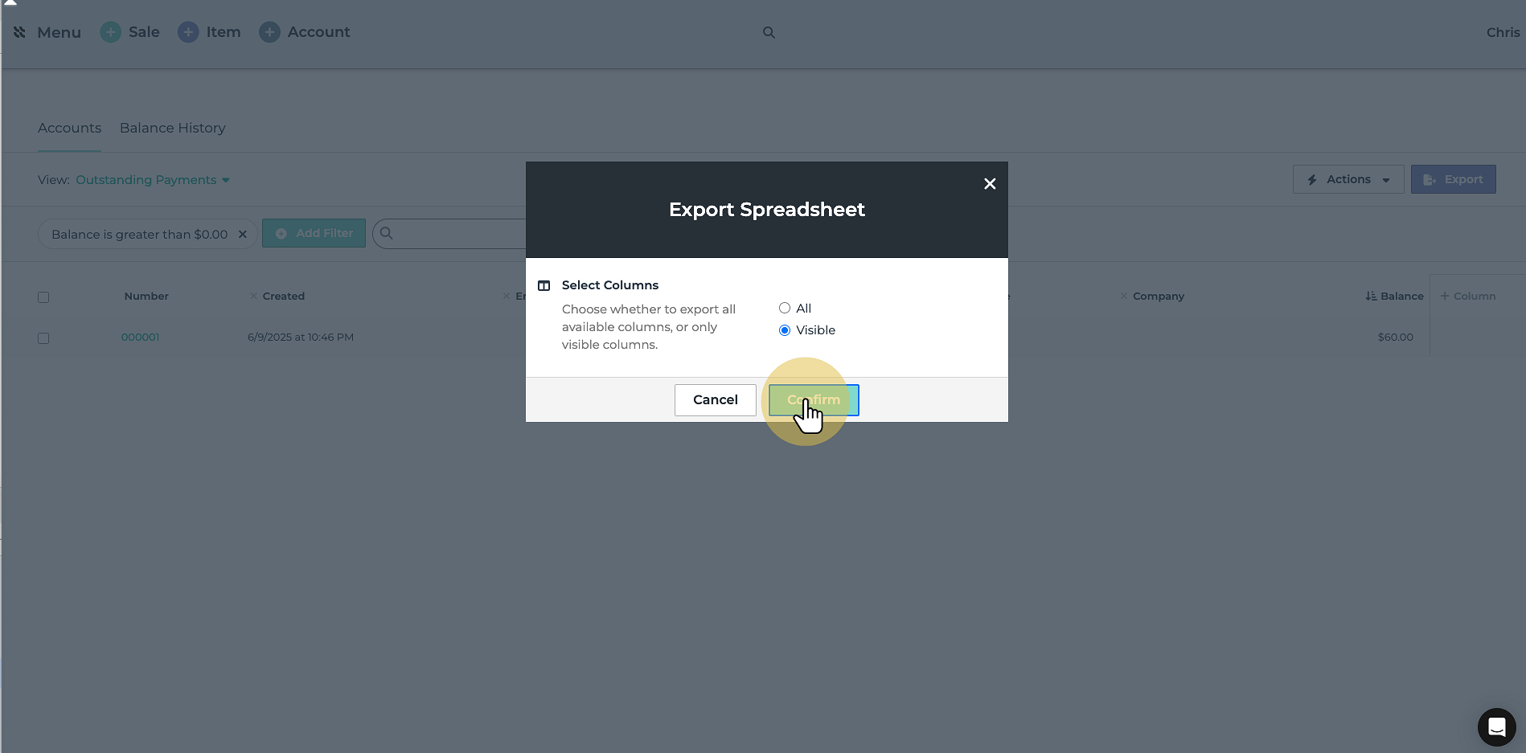This screenshot has height=753, width=1526.
Task: Open the Item menu item
Action: point(224,32)
